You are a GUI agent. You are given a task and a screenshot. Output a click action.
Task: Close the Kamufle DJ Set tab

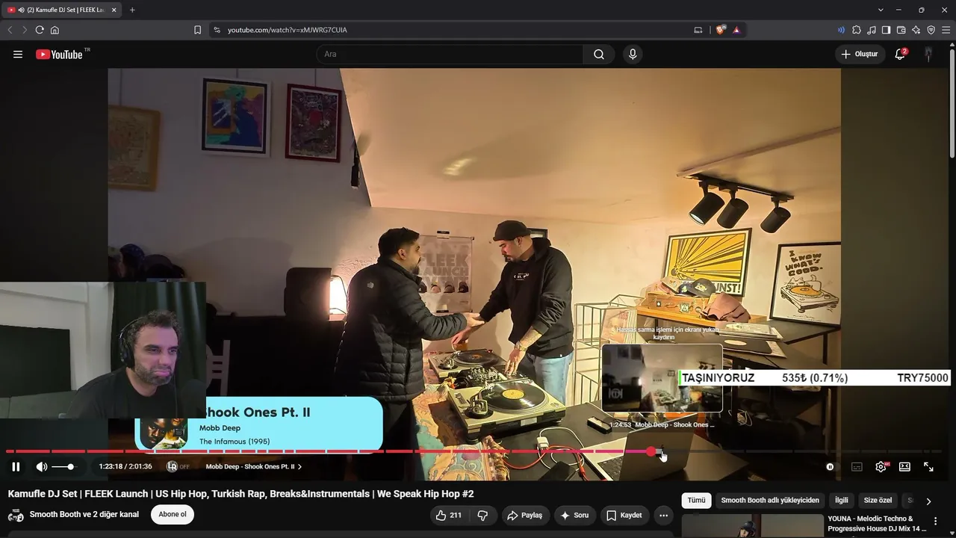pyautogui.click(x=114, y=10)
